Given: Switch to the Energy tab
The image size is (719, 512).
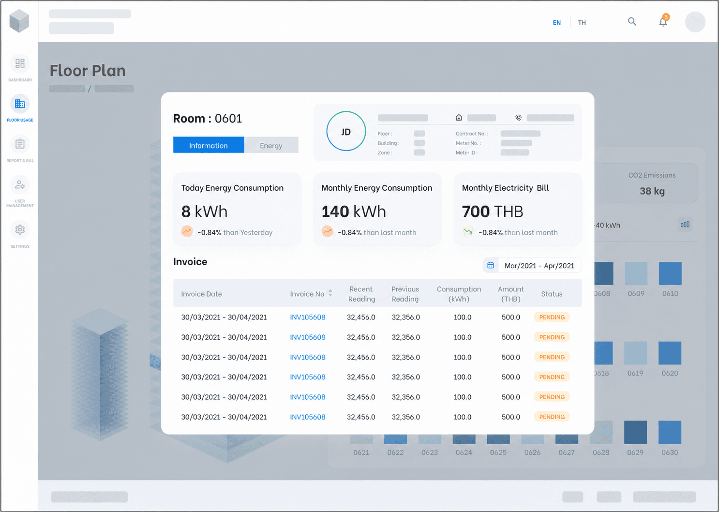Looking at the screenshot, I should pos(271,145).
